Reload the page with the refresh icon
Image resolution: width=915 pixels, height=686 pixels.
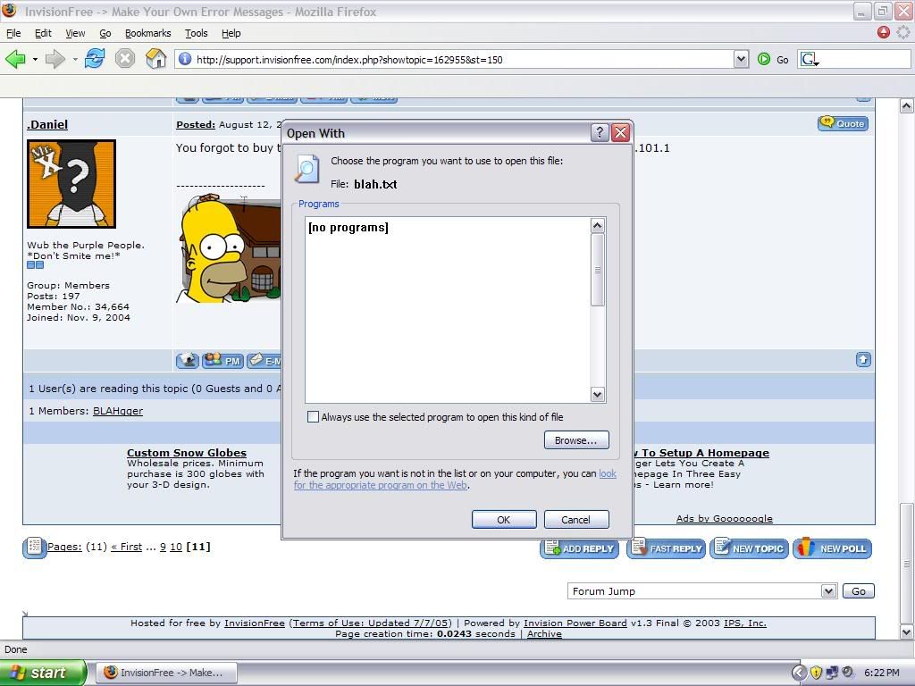coord(95,58)
